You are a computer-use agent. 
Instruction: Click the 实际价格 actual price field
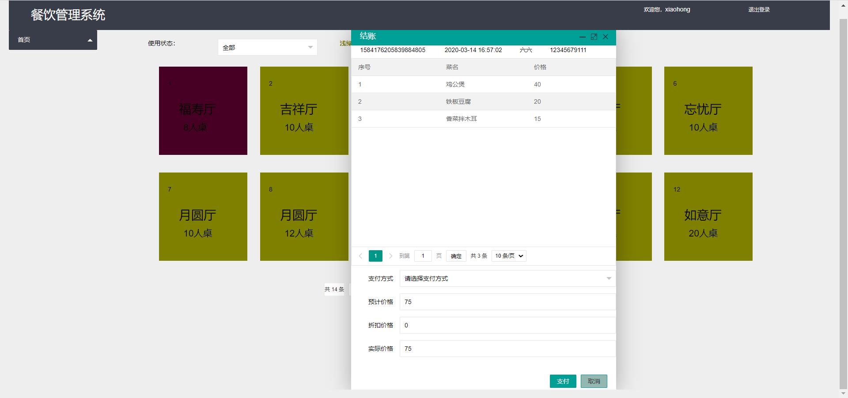tap(507, 349)
